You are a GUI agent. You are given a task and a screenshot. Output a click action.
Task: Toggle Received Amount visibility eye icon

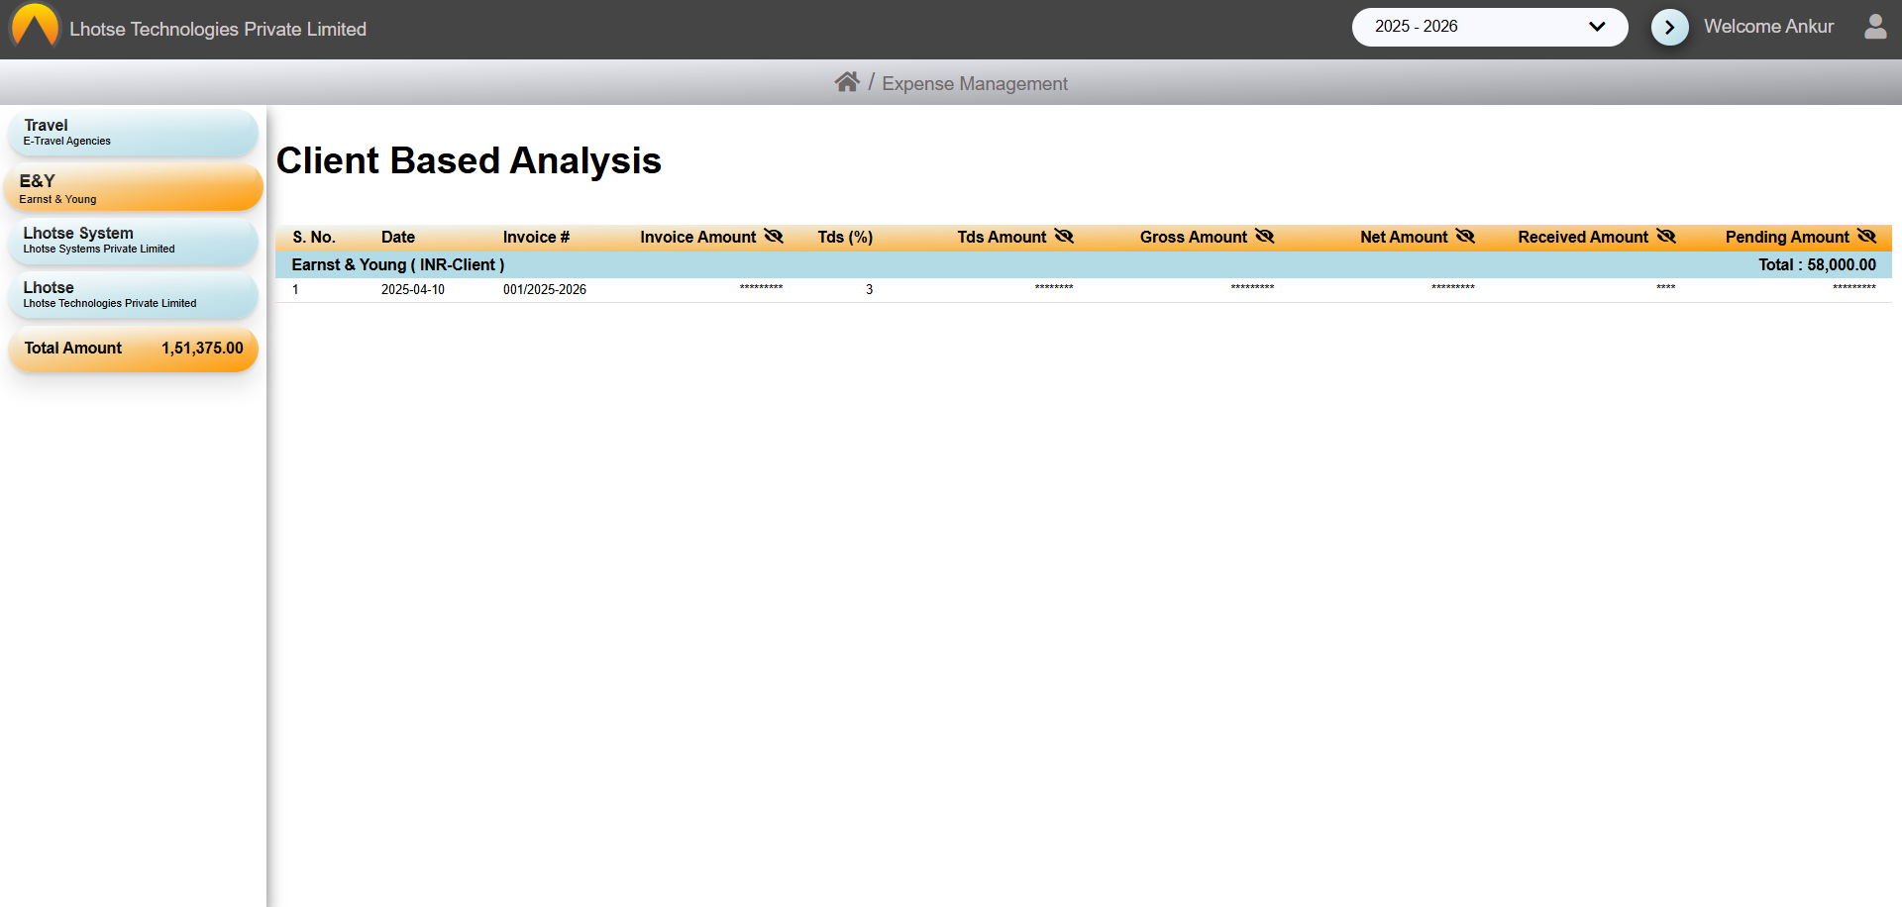[x=1666, y=237]
